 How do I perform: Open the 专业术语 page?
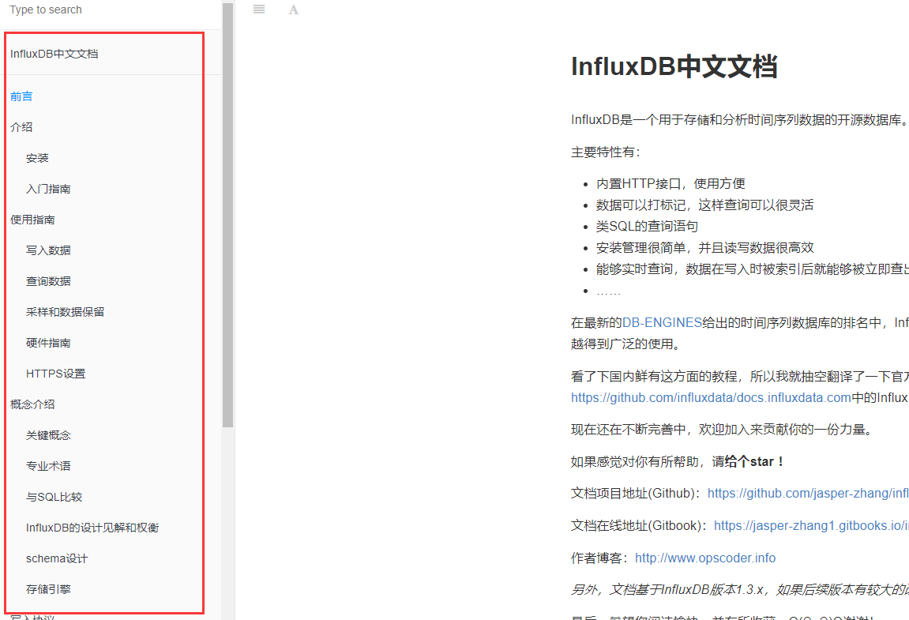point(48,466)
